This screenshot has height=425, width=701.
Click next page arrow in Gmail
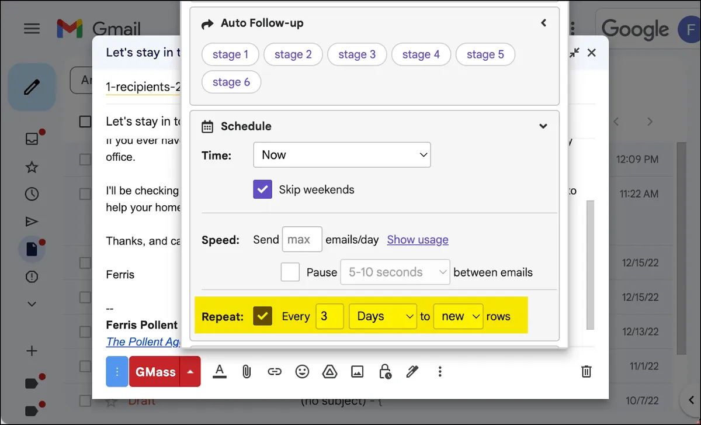pos(650,122)
